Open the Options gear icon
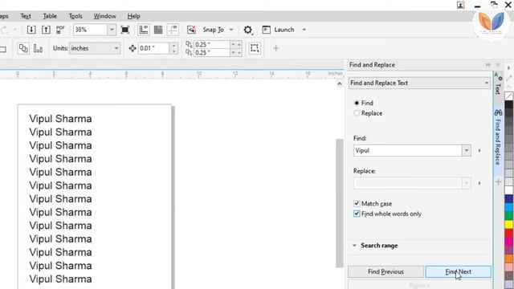The image size is (514, 289). pyautogui.click(x=248, y=31)
